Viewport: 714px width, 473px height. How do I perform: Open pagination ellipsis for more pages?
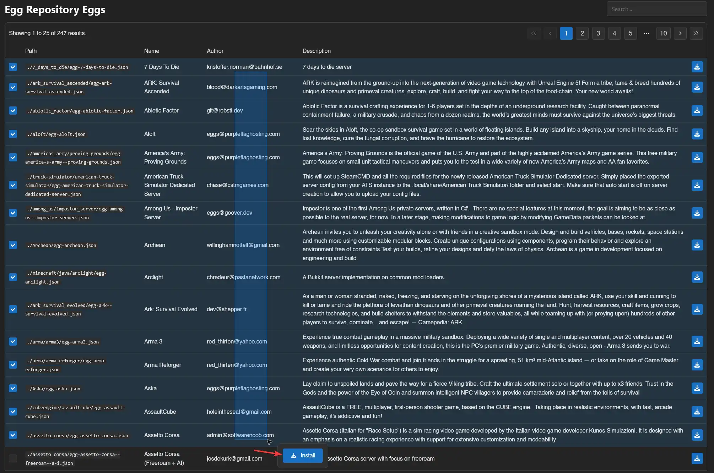pyautogui.click(x=647, y=33)
